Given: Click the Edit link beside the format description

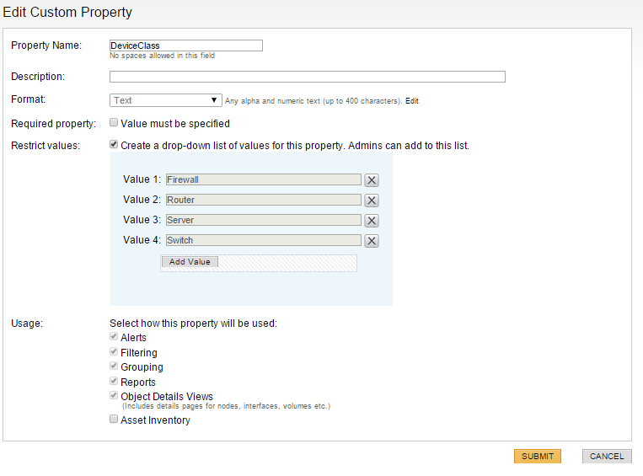Looking at the screenshot, I should pos(412,101).
